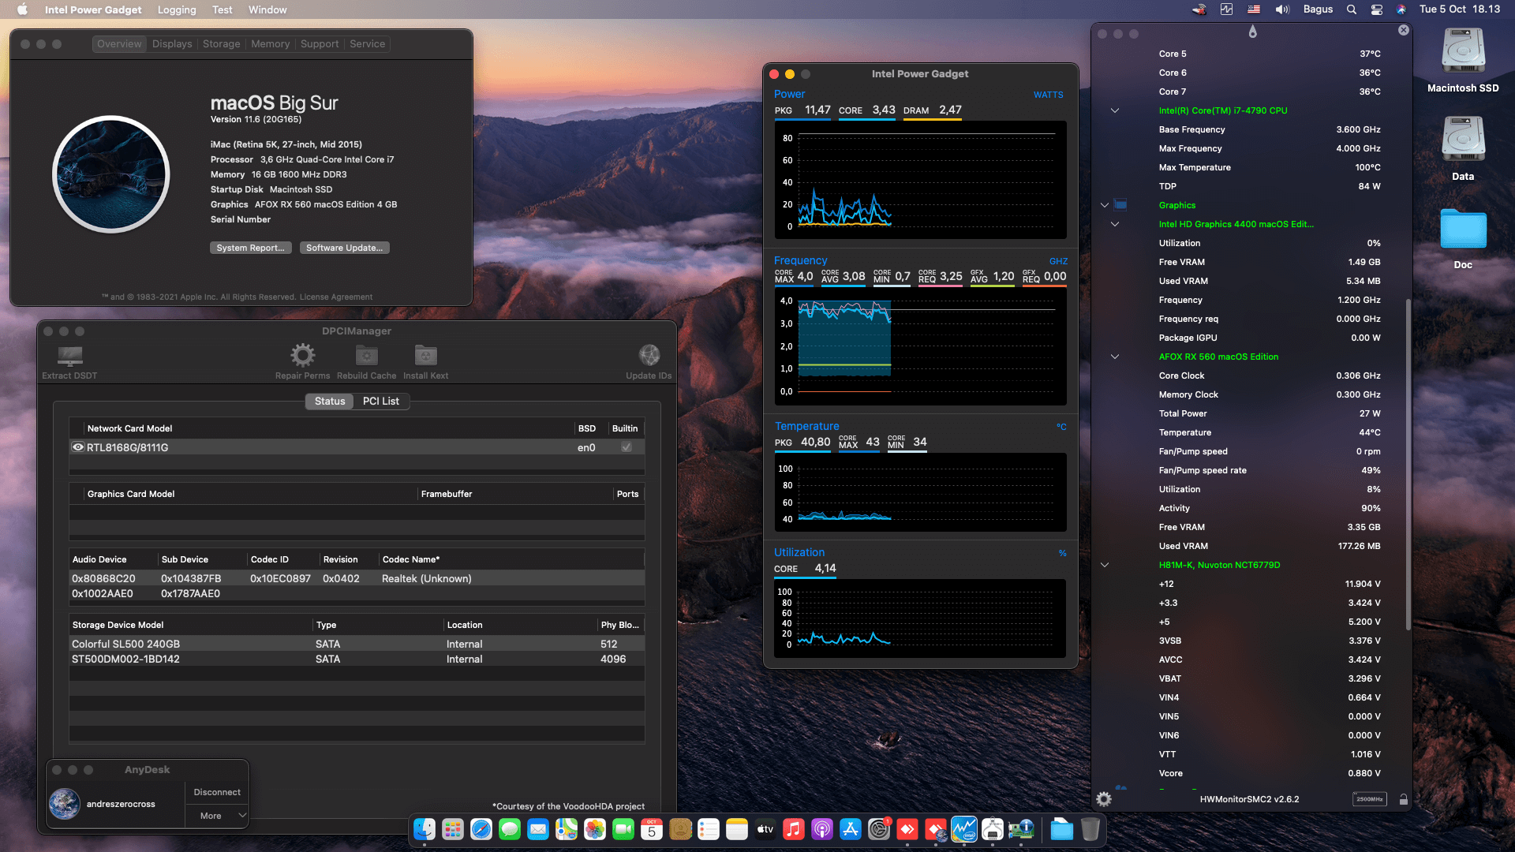Open Memory tab in About This Mac
1515x852 pixels.
pos(270,44)
